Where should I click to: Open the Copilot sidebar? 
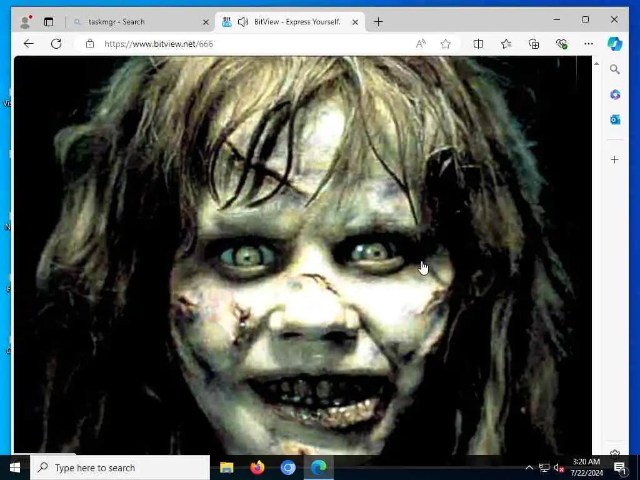pos(615,44)
